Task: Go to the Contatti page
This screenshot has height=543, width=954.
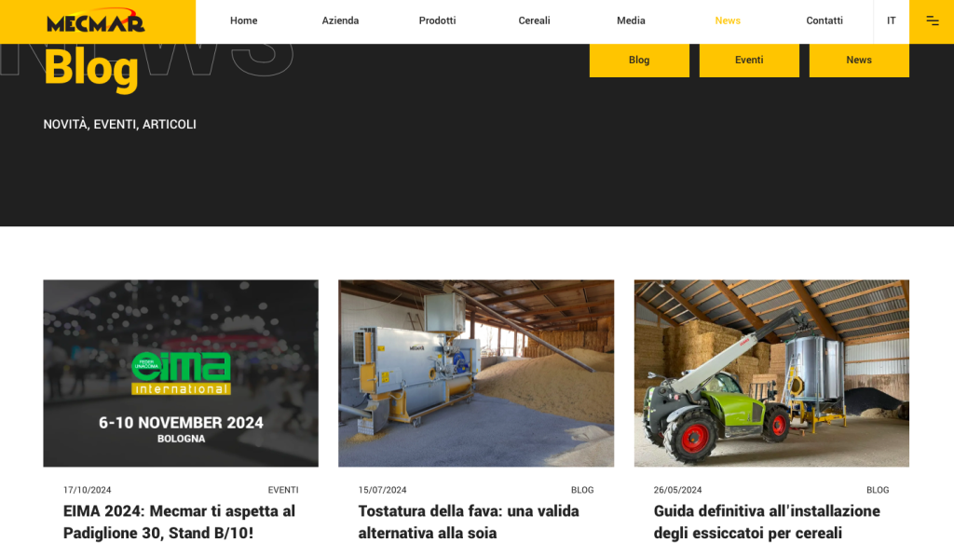Action: pos(825,20)
